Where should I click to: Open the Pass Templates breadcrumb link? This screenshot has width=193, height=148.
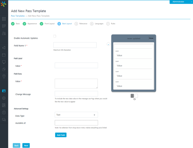coord(18,16)
